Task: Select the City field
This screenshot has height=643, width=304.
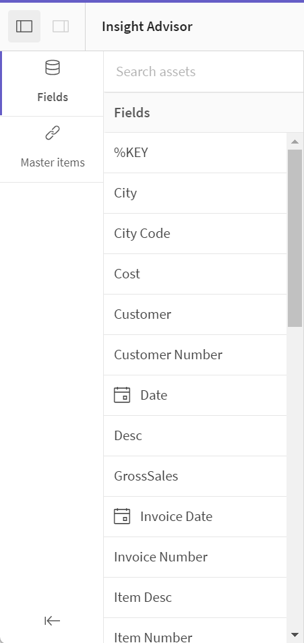Action: (195, 193)
